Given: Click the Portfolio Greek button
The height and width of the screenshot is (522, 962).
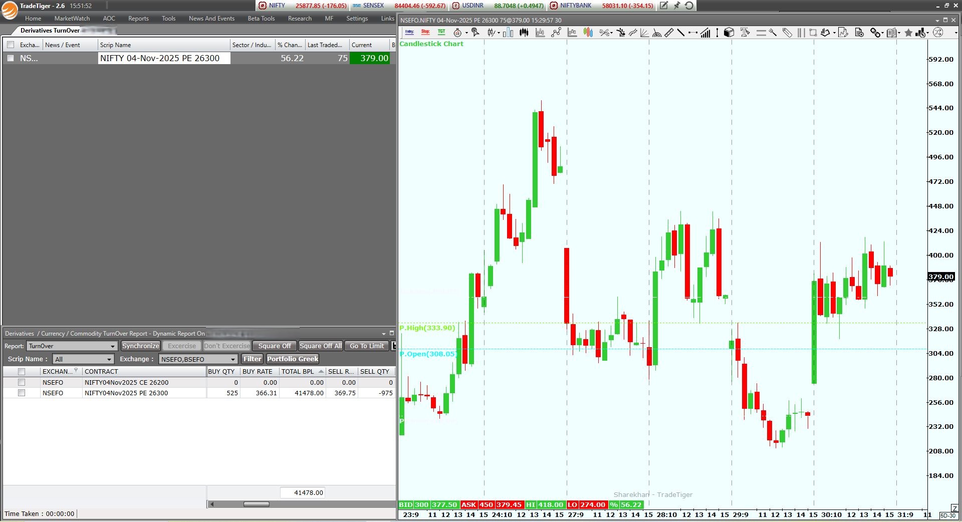Looking at the screenshot, I should click(x=293, y=359).
